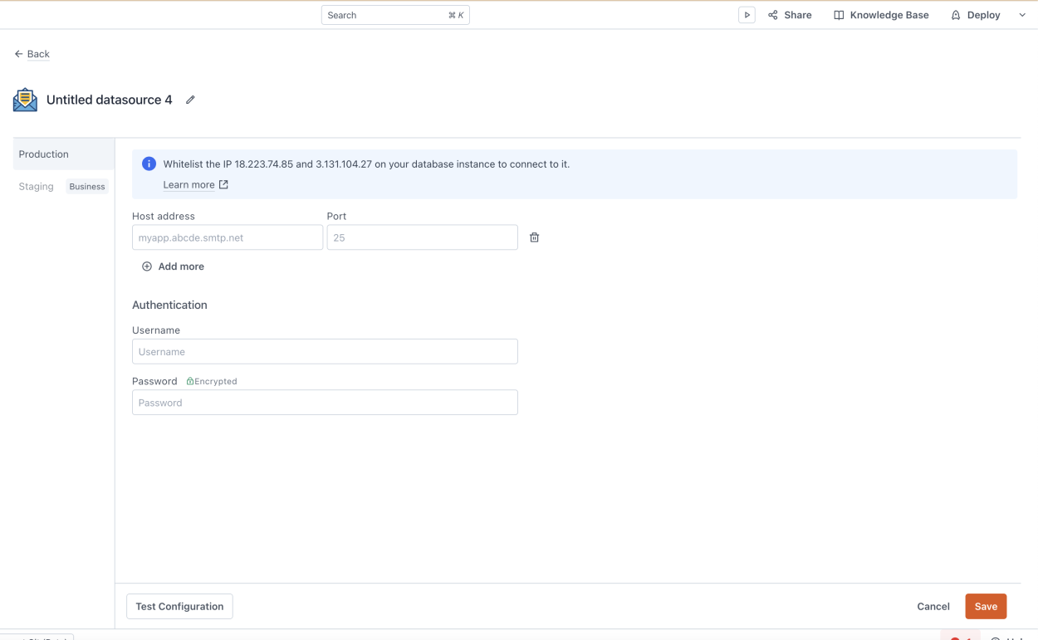Click the back arrow icon near Back
Image resolution: width=1038 pixels, height=640 pixels.
[18, 53]
